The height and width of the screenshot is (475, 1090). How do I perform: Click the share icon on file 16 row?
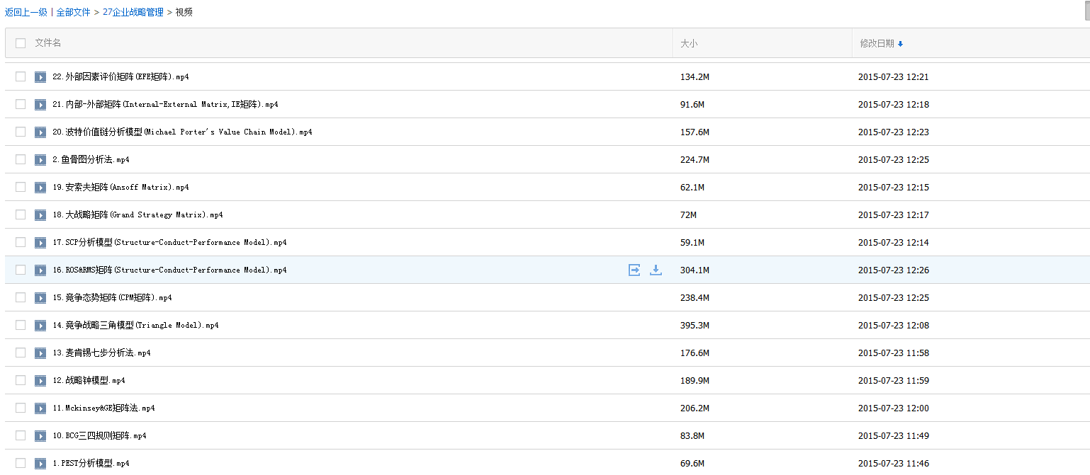tap(634, 270)
